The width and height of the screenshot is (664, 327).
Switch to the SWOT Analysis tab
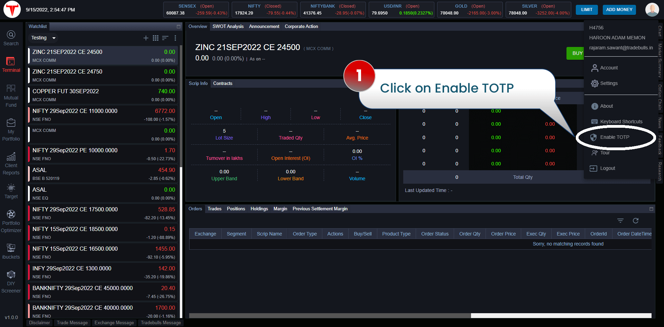pos(228,27)
